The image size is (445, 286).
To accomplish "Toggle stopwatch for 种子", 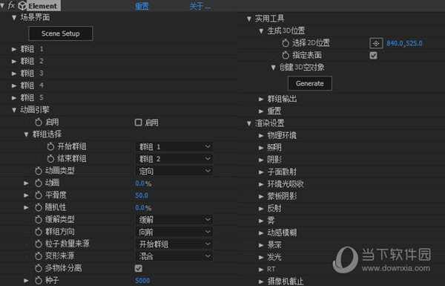I will [x=39, y=280].
